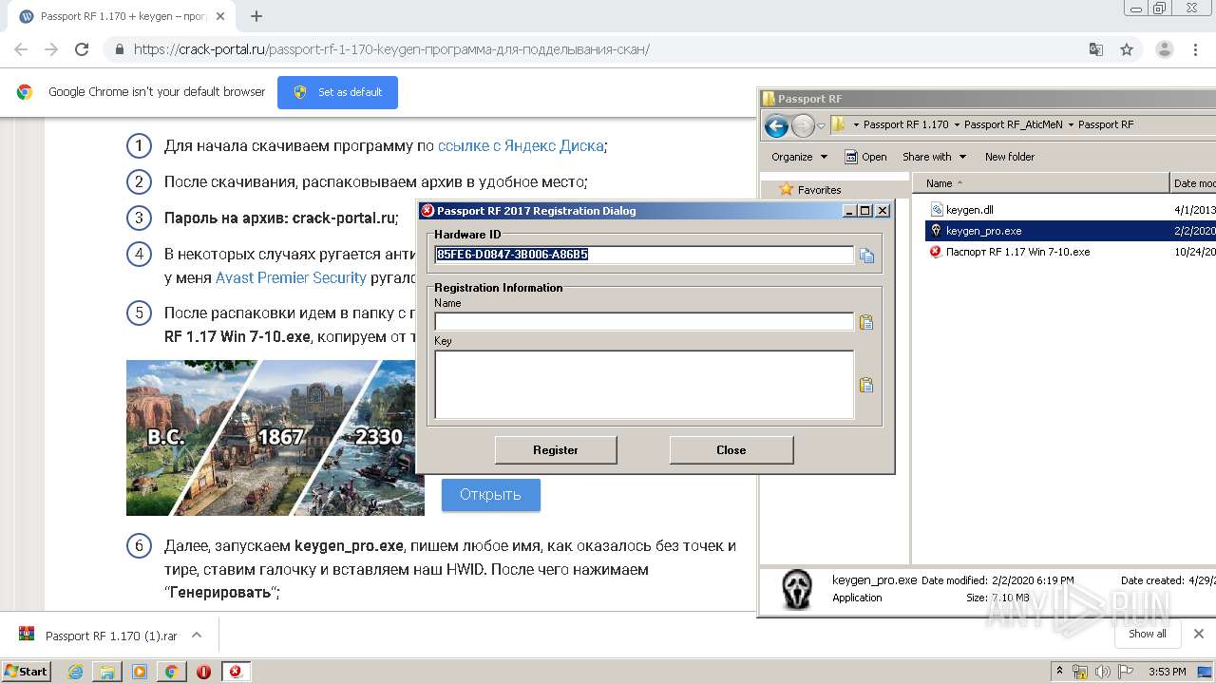This screenshot has width=1216, height=684.
Task: Click the translate page icon in Chrome
Action: tap(1095, 49)
